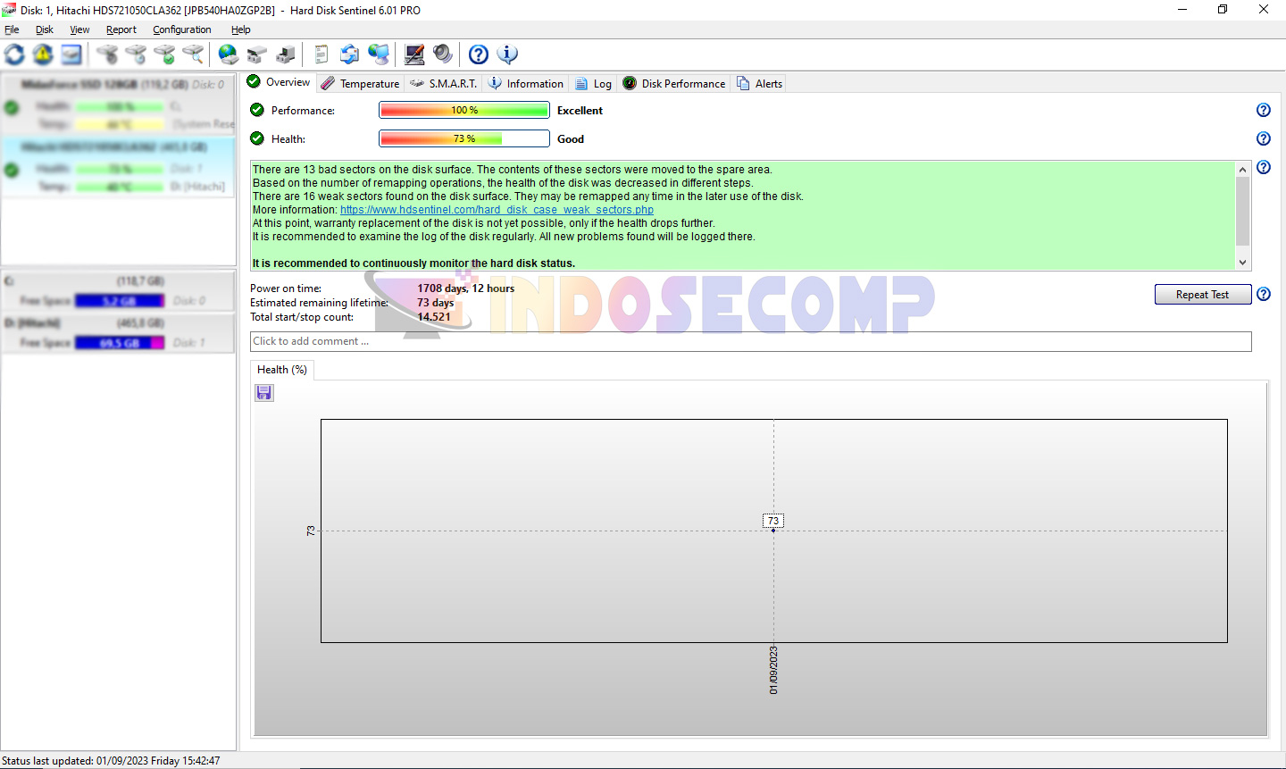
Task: Click the speaker sound toolbar icon
Action: click(x=443, y=54)
